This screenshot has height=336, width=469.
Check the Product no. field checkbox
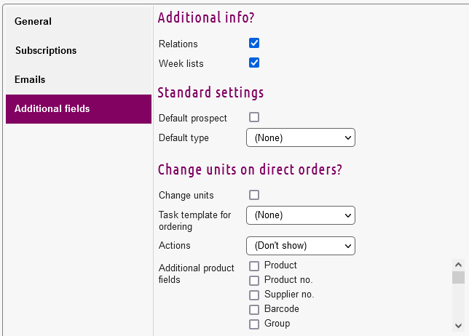click(254, 281)
